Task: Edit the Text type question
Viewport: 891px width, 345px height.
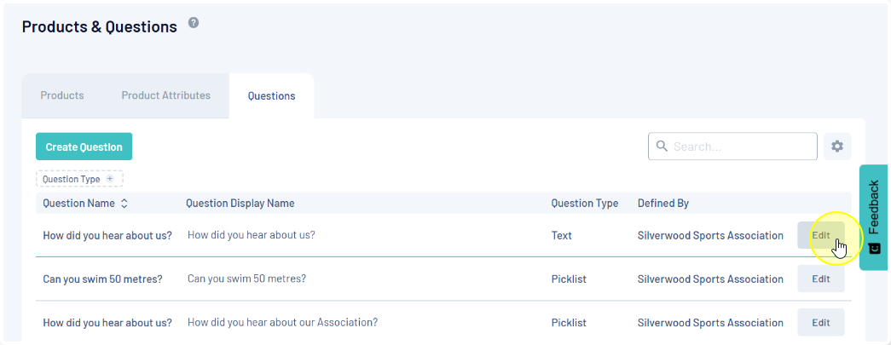Action: tap(820, 235)
